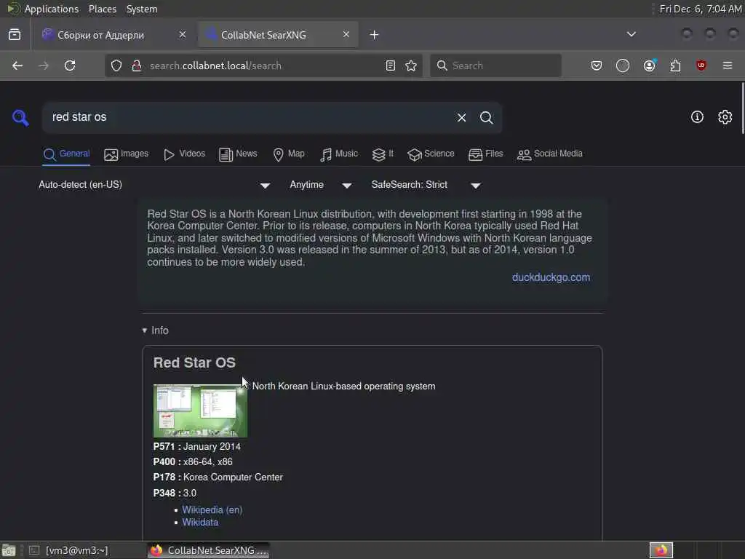Open SearXNG preferences gear icon
Screen dimensions: 745x559
[x=725, y=117]
